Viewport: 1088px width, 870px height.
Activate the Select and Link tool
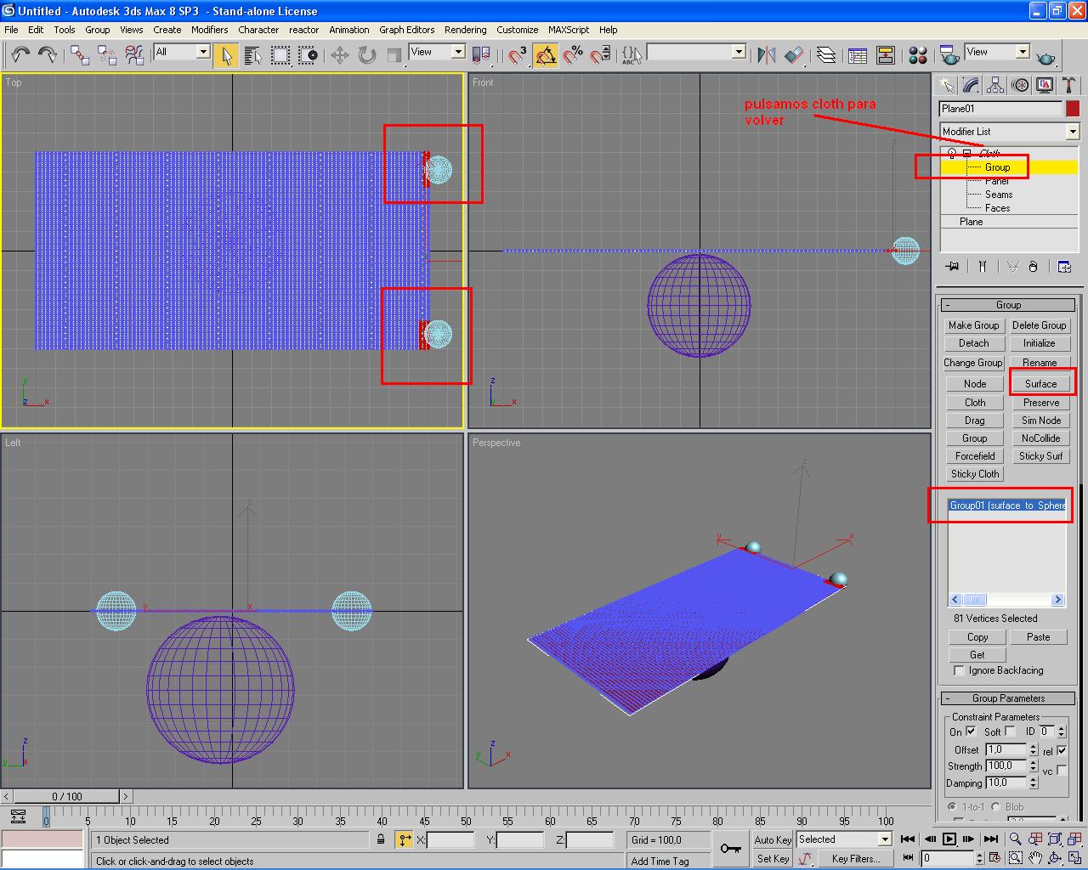click(80, 55)
